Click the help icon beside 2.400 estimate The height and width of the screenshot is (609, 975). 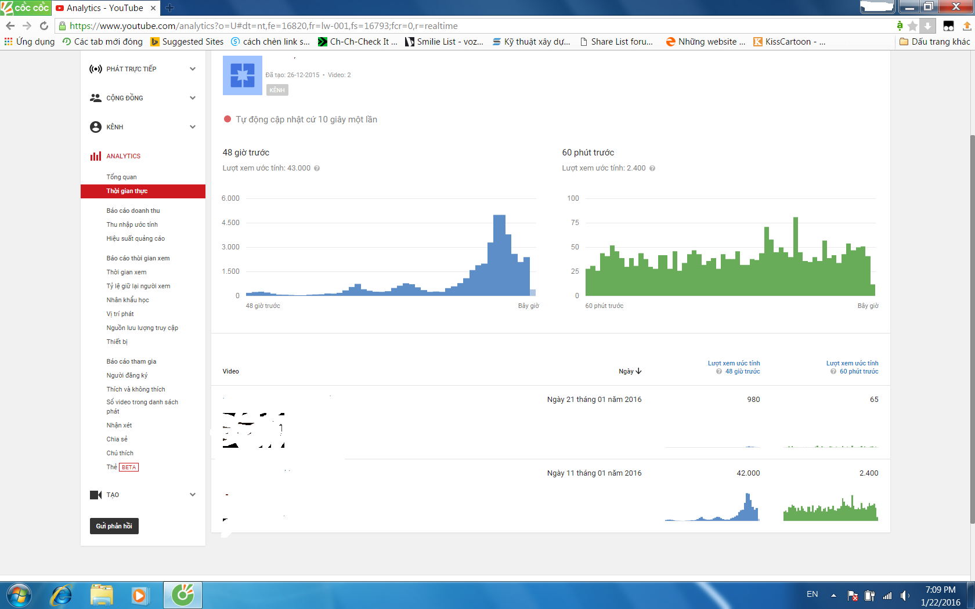coord(652,168)
